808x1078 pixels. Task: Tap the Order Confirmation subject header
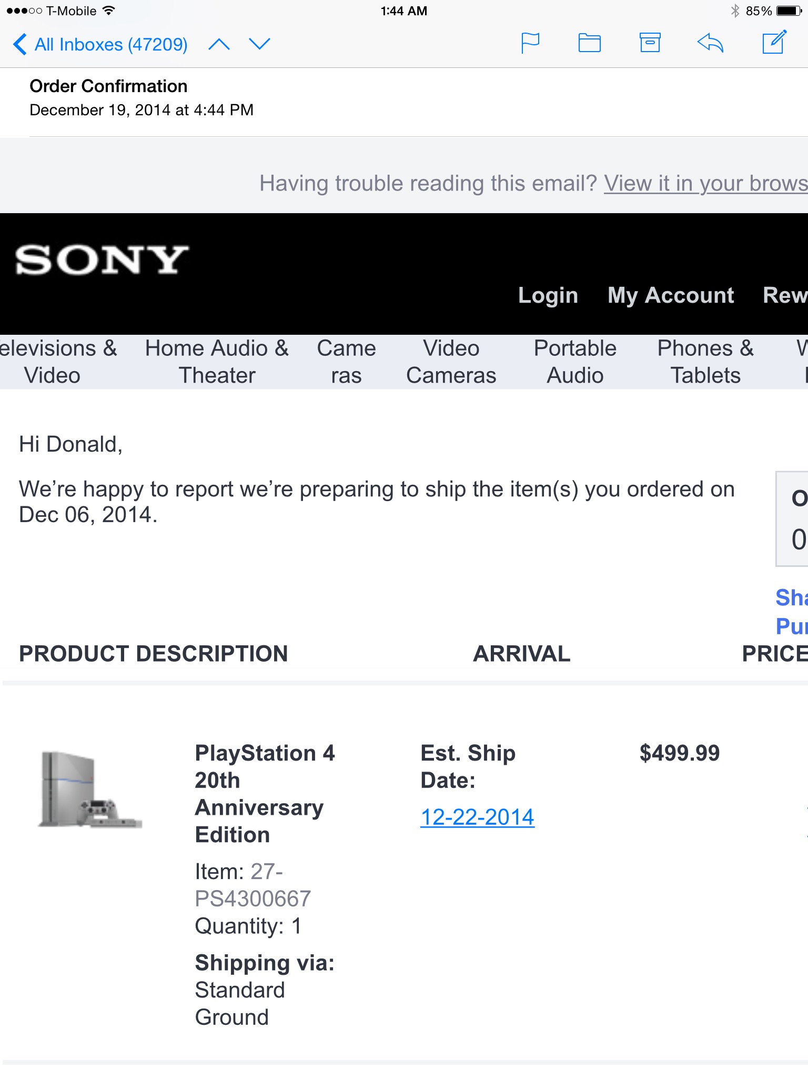pos(108,86)
